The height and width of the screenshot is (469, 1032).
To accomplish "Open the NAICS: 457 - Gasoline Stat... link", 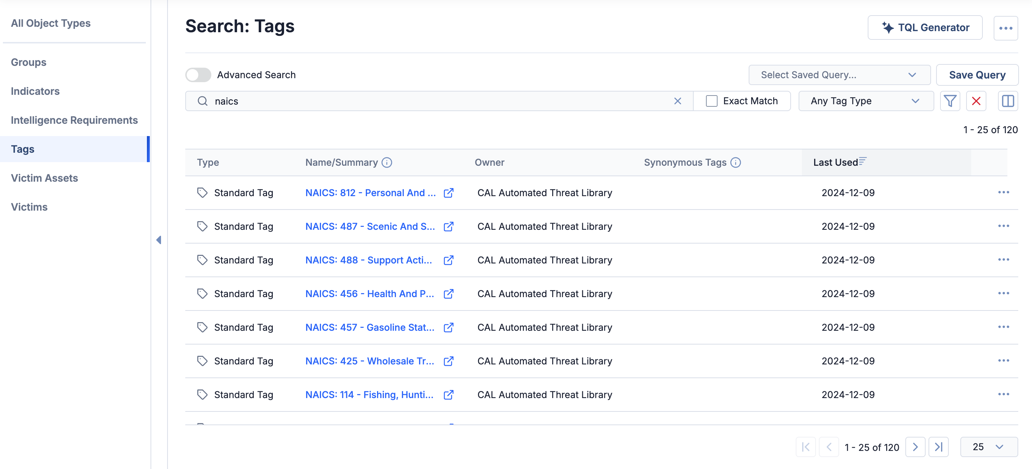I will 369,327.
